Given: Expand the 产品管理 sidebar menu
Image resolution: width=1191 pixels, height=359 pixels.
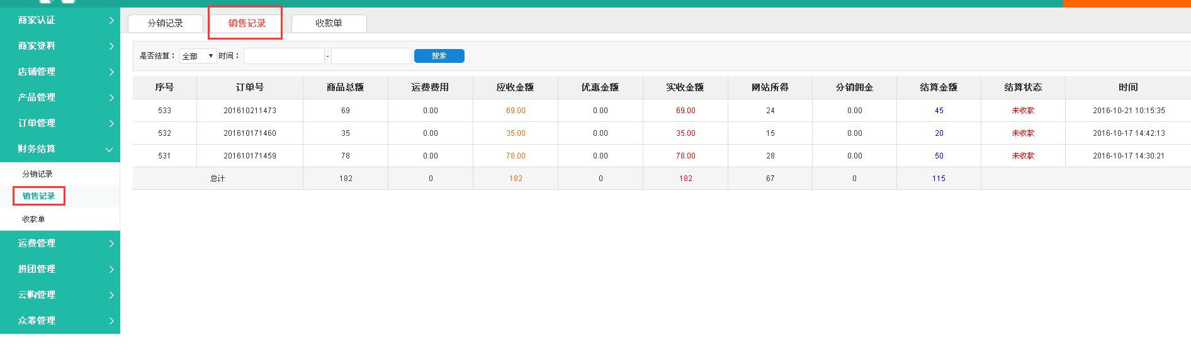Looking at the screenshot, I should click(60, 97).
